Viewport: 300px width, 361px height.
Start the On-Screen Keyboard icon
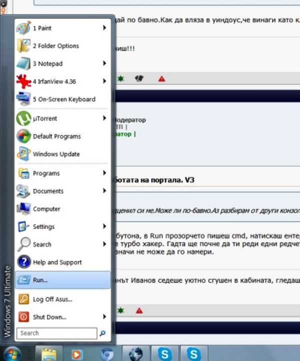click(x=23, y=99)
